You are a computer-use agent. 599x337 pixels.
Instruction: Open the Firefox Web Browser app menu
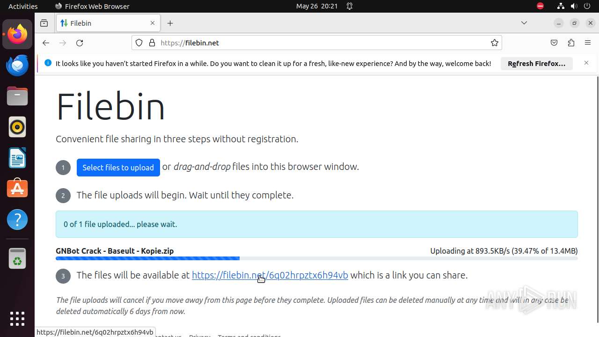point(92,6)
